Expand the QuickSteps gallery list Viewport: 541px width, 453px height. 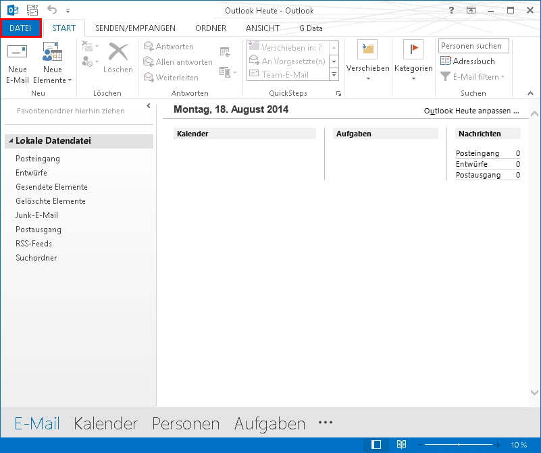(334, 74)
